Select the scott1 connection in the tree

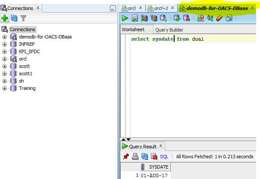pos(26,74)
